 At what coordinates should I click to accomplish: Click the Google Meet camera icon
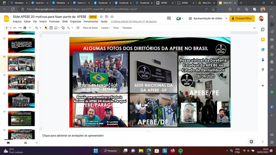pos(179,18)
